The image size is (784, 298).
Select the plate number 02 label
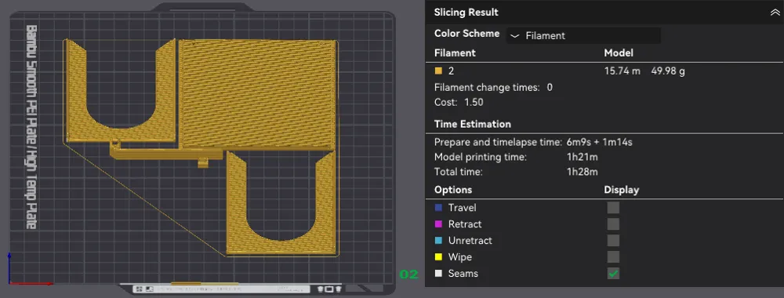pyautogui.click(x=408, y=274)
